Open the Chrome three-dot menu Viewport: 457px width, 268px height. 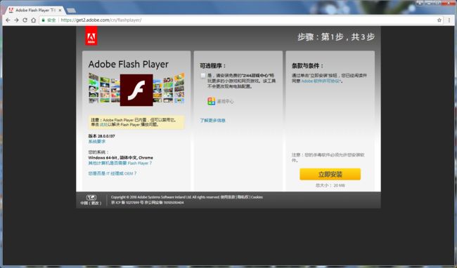(449, 20)
